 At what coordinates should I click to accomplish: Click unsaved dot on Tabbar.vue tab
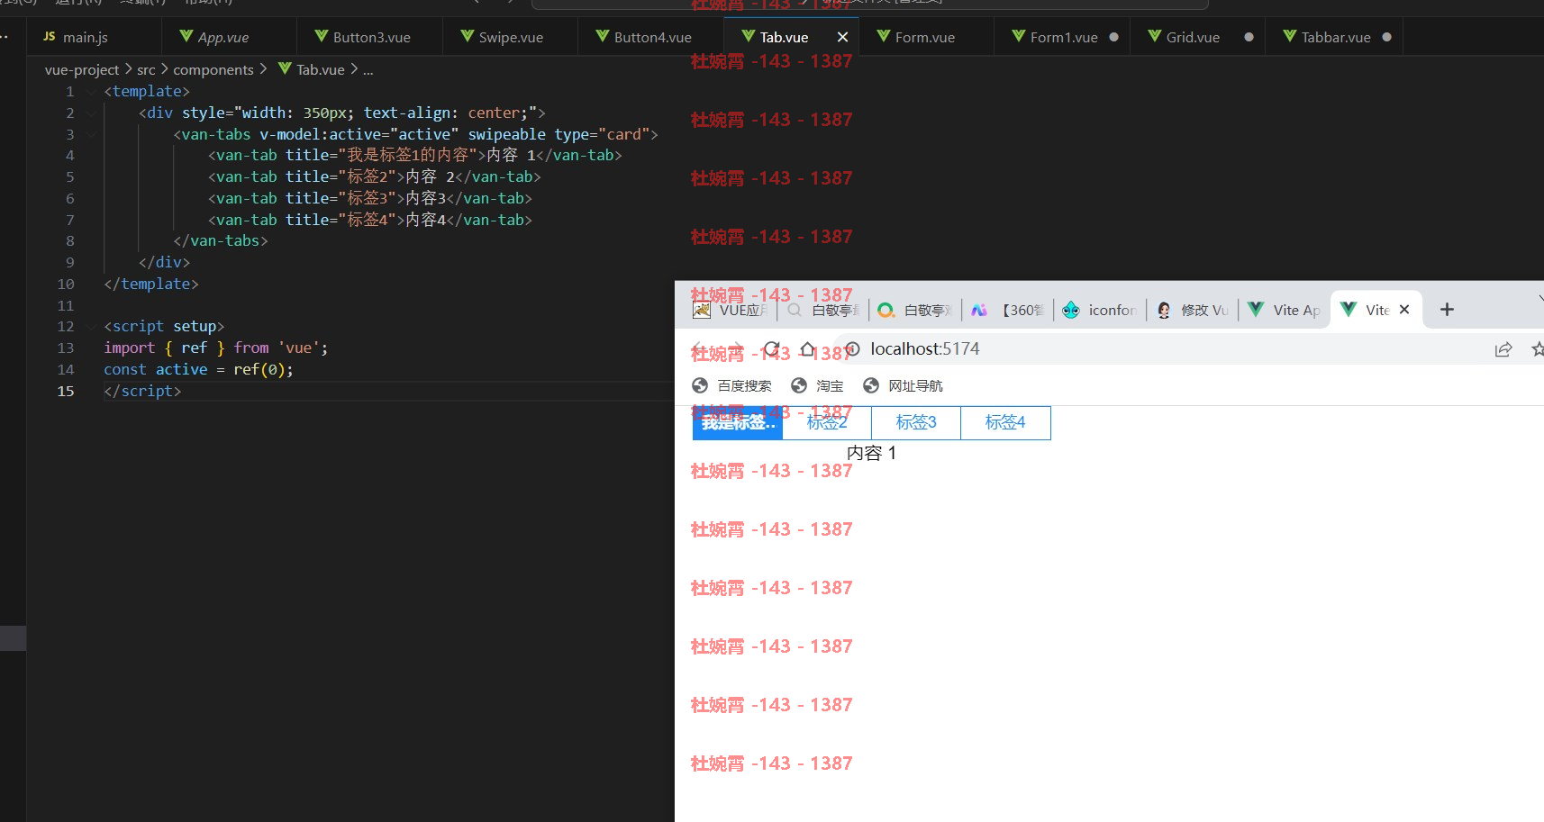(1386, 37)
